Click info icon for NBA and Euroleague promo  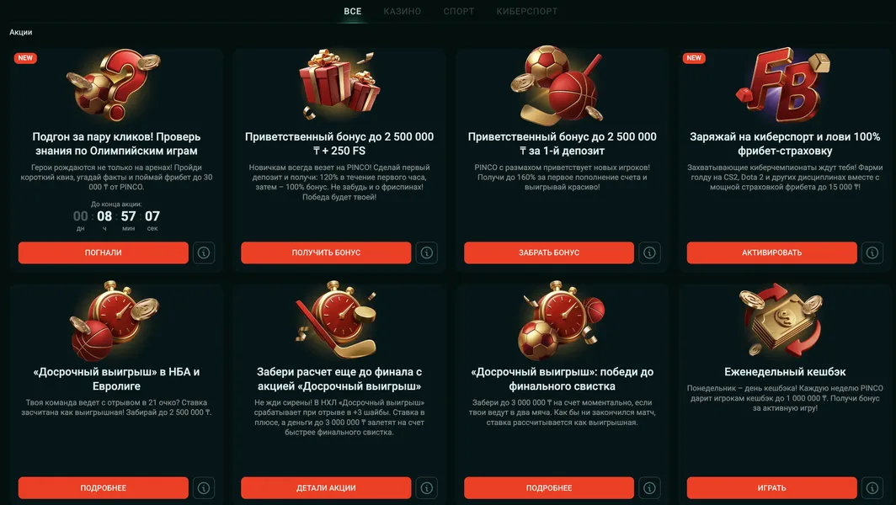(x=204, y=488)
